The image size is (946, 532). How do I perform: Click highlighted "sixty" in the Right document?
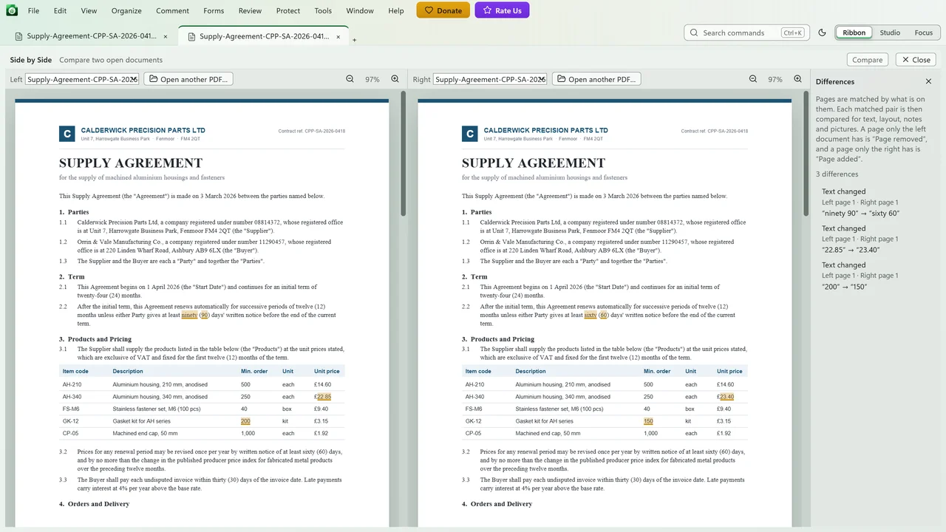pos(591,315)
